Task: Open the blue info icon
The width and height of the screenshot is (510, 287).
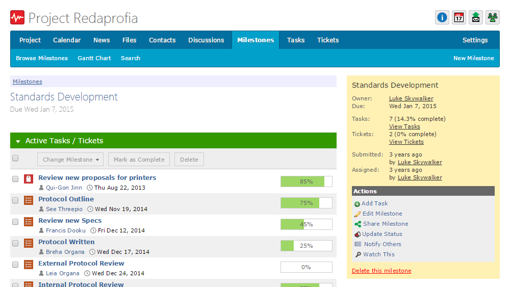Action: (442, 17)
